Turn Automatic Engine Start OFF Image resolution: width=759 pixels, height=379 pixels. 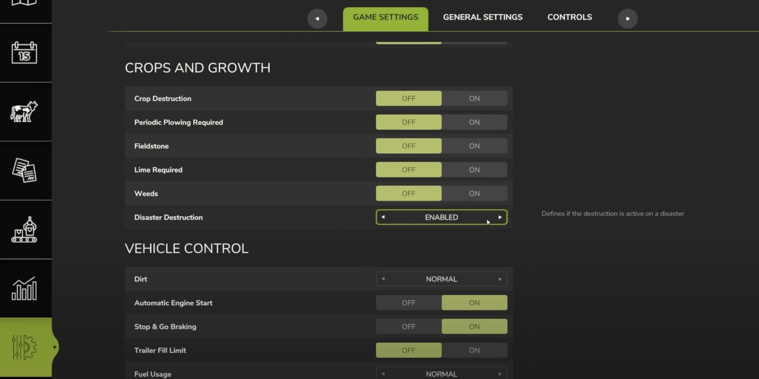click(409, 303)
